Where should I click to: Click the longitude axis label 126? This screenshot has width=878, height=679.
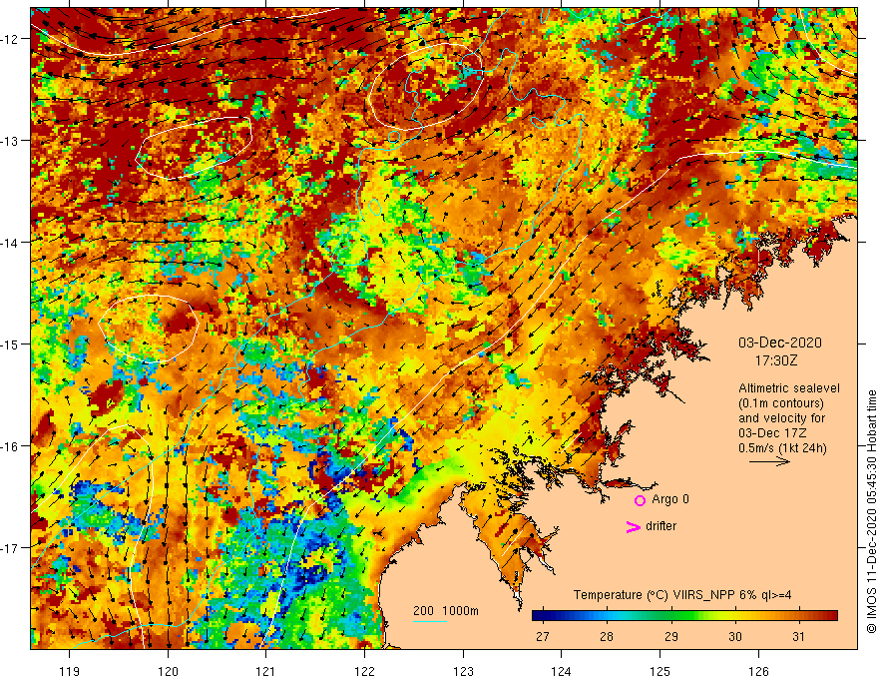[x=758, y=671]
